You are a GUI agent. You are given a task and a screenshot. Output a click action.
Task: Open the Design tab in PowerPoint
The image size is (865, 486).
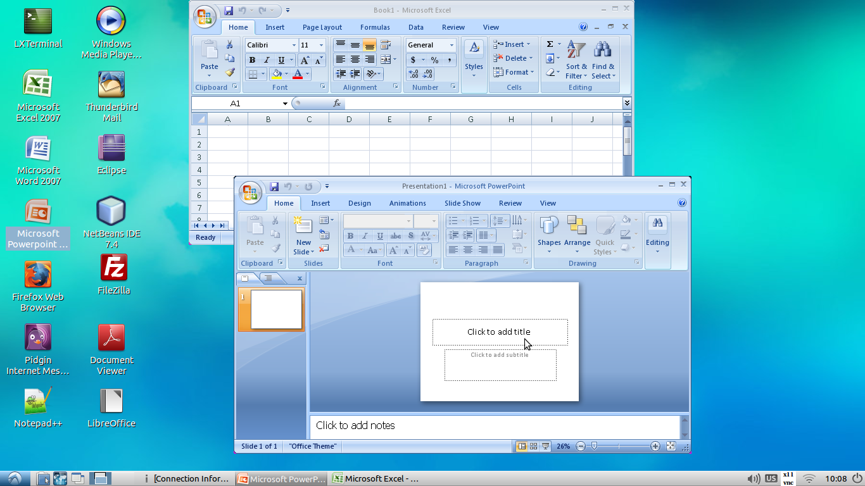(x=360, y=203)
